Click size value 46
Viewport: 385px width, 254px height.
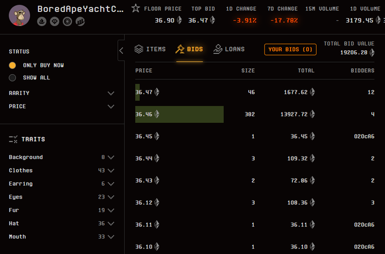(251, 92)
